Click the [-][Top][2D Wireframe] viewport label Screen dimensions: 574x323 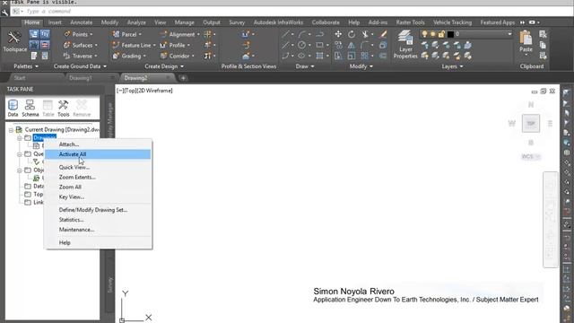click(144, 91)
